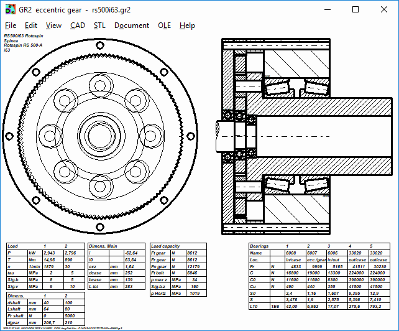Maximize the GR2 window
399x331 pixels.
355,9
